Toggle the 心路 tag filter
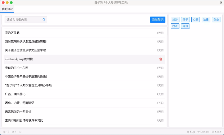 (196, 19)
